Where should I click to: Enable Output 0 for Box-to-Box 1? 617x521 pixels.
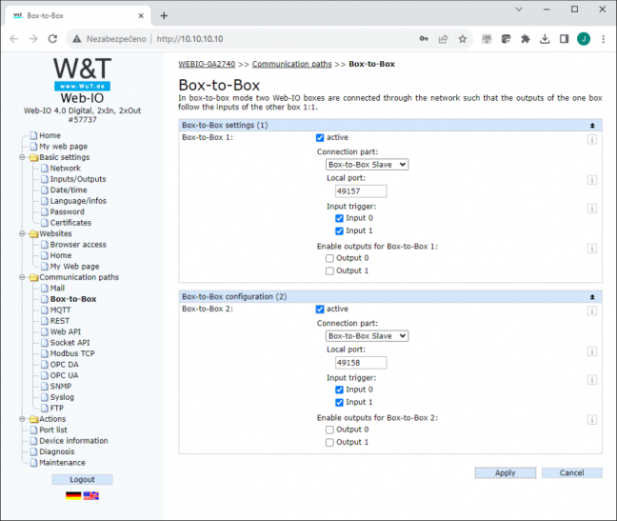(x=329, y=258)
